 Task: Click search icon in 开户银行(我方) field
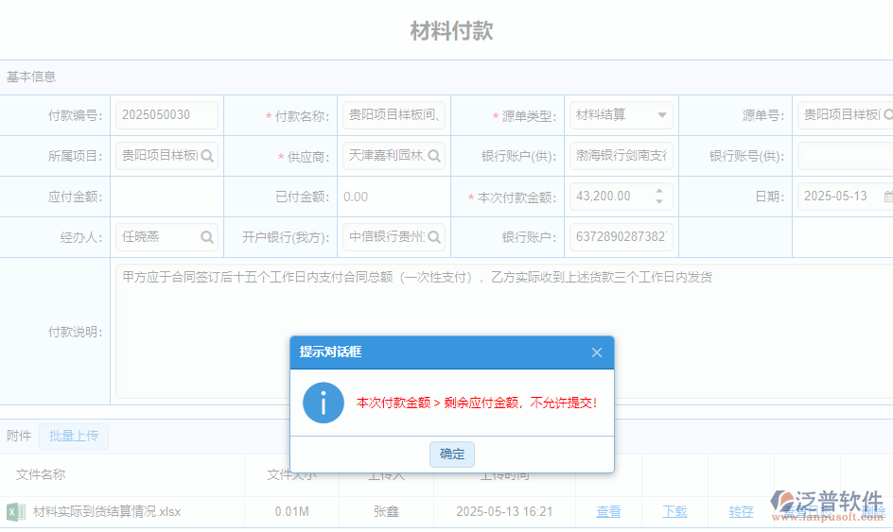434,237
